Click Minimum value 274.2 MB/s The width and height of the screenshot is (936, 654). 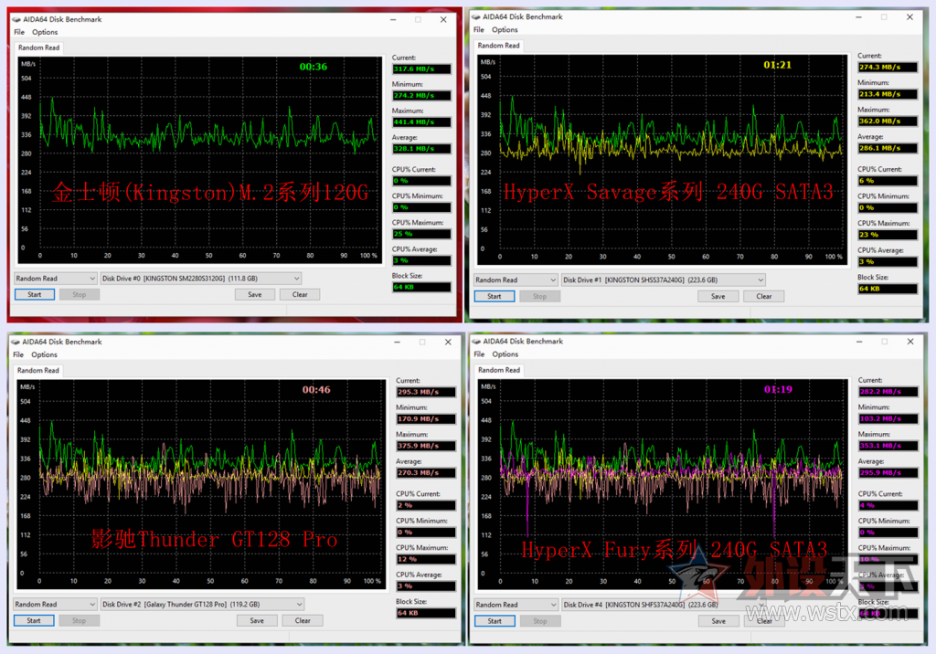point(421,96)
